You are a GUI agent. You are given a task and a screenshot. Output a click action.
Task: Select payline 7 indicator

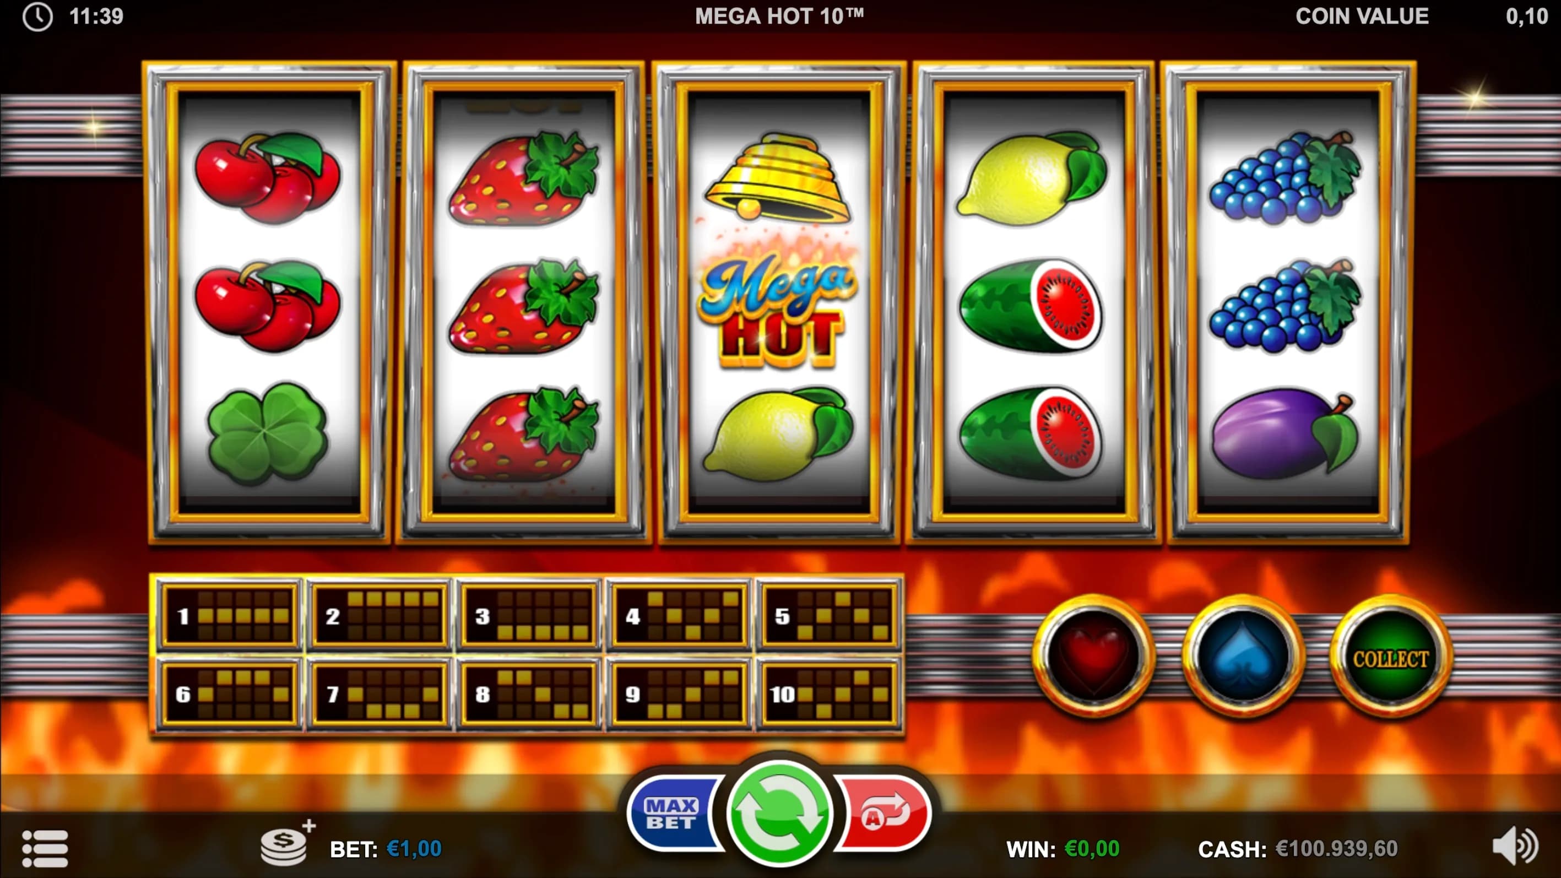380,693
